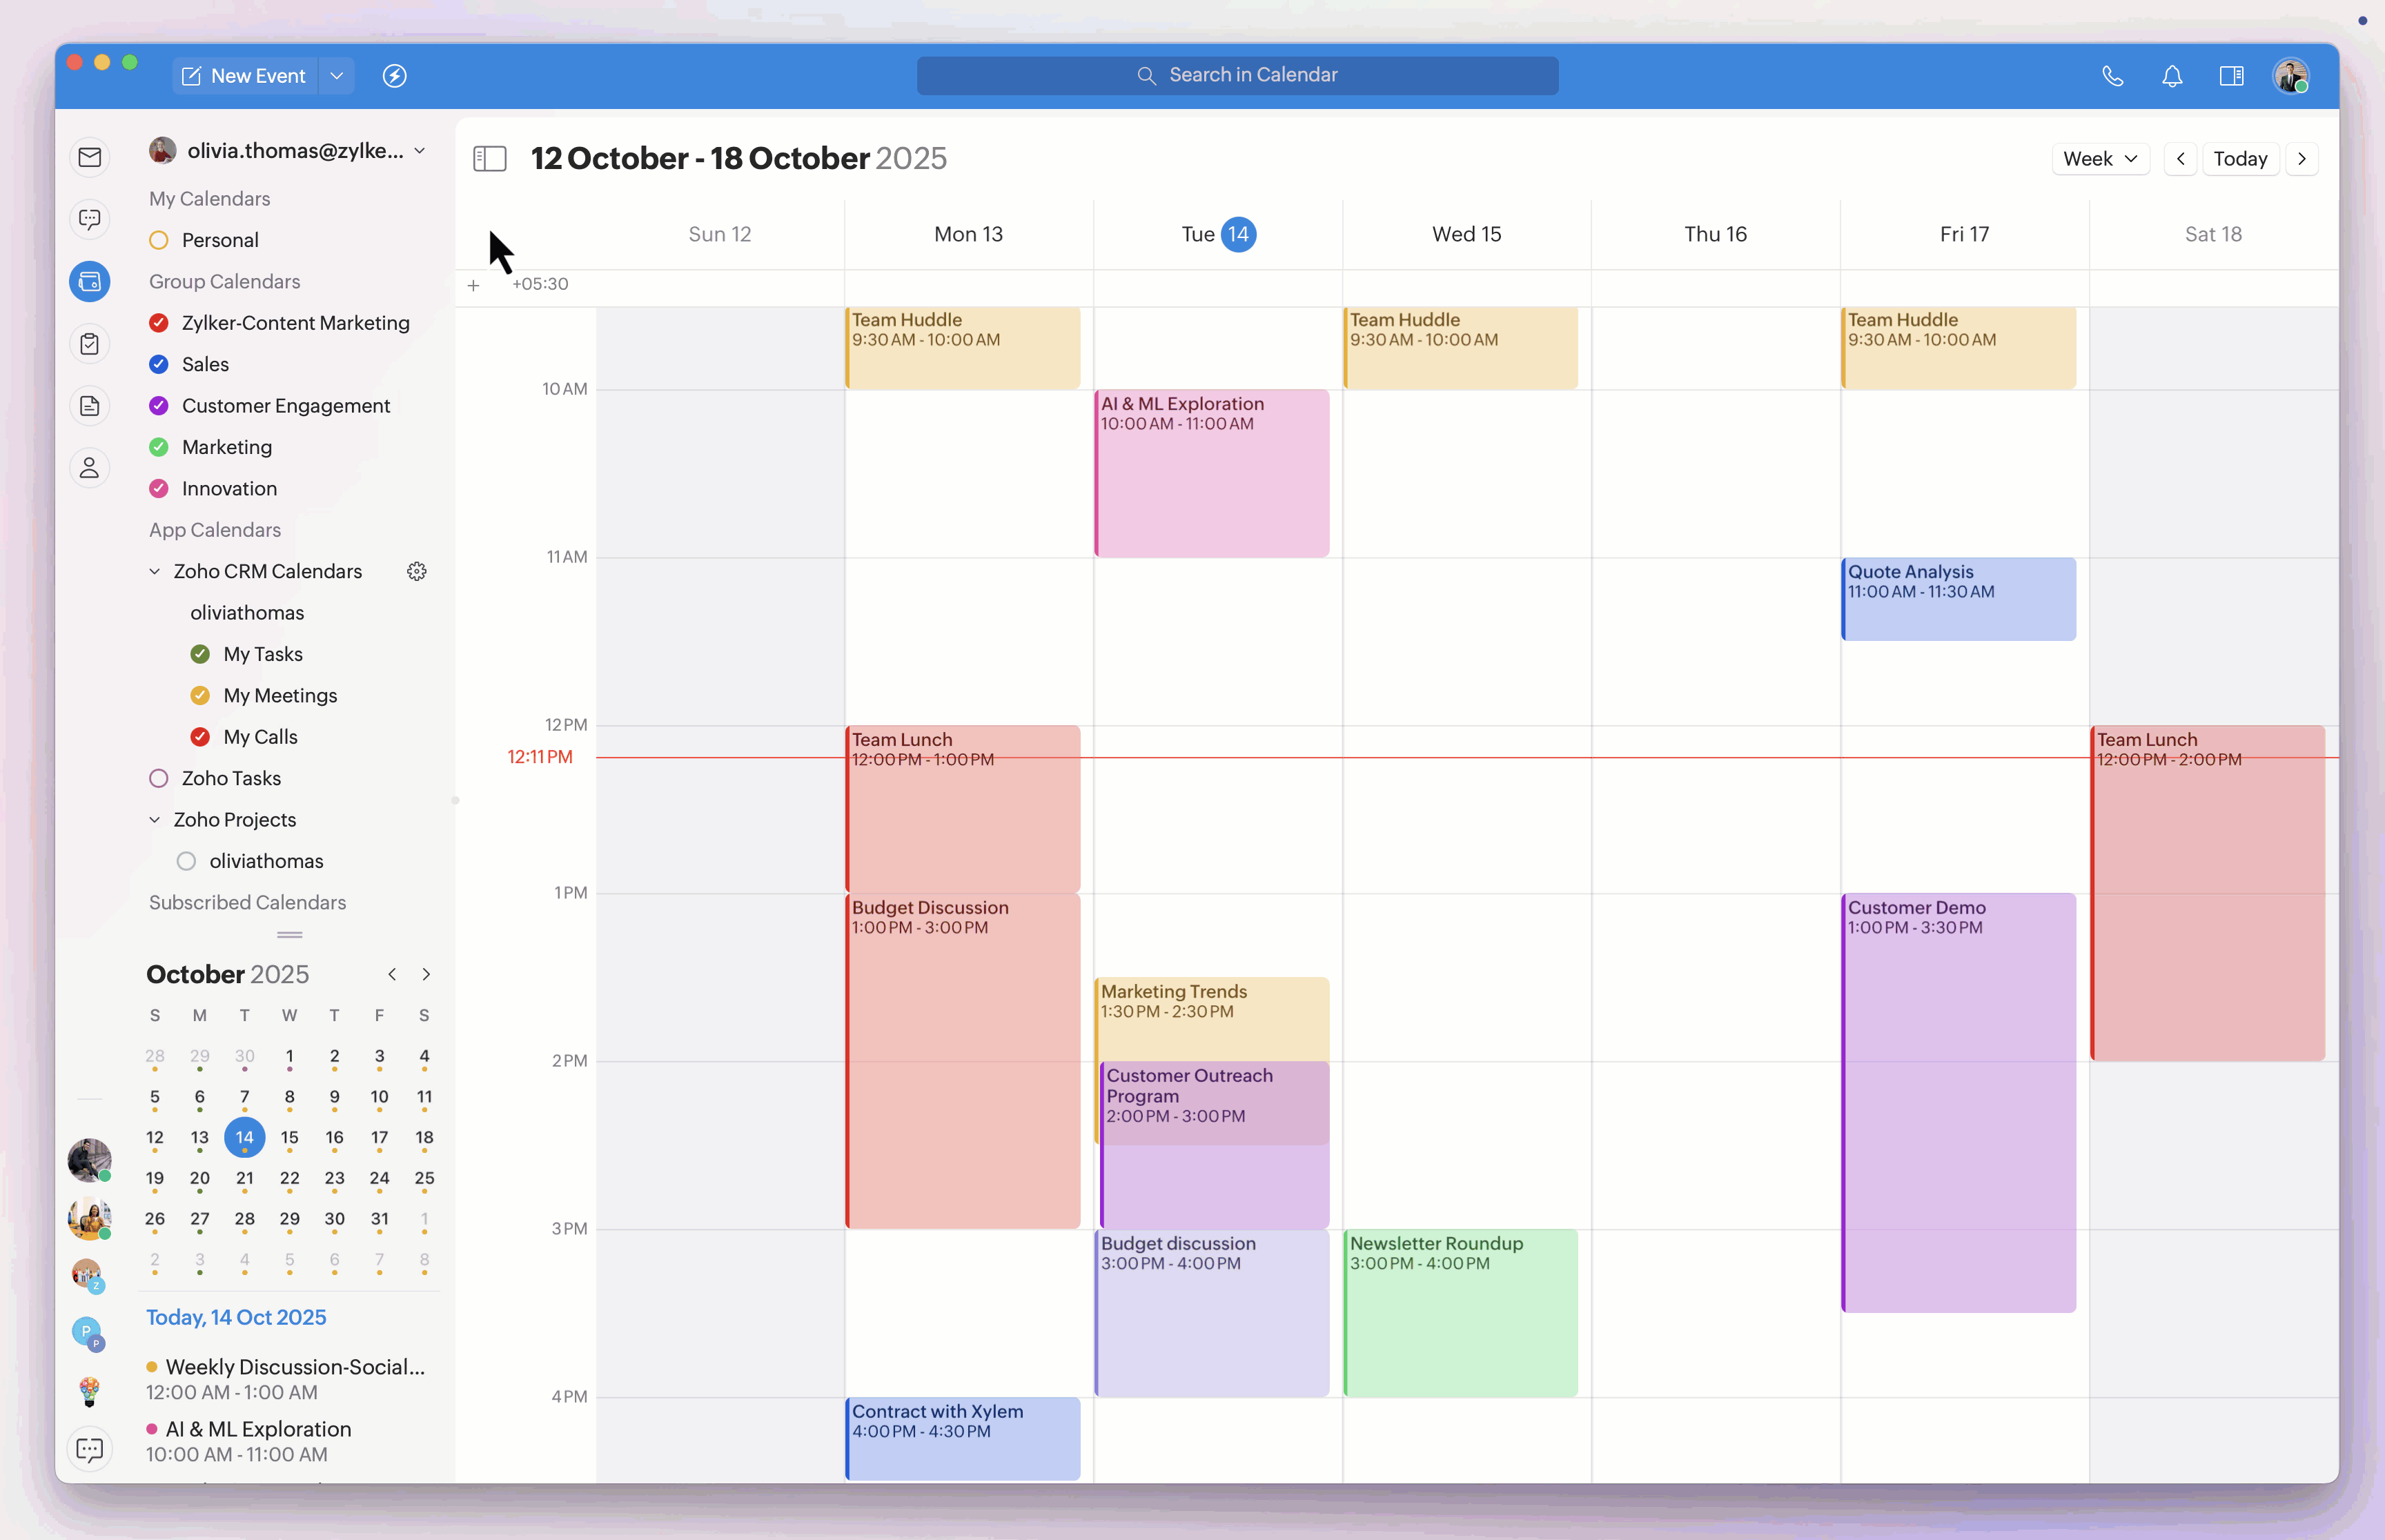Click the Tasks clipboard sidebar icon
This screenshot has height=1540, width=2385.
click(90, 344)
